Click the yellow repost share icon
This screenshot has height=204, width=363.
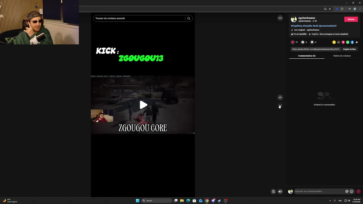click(334, 42)
